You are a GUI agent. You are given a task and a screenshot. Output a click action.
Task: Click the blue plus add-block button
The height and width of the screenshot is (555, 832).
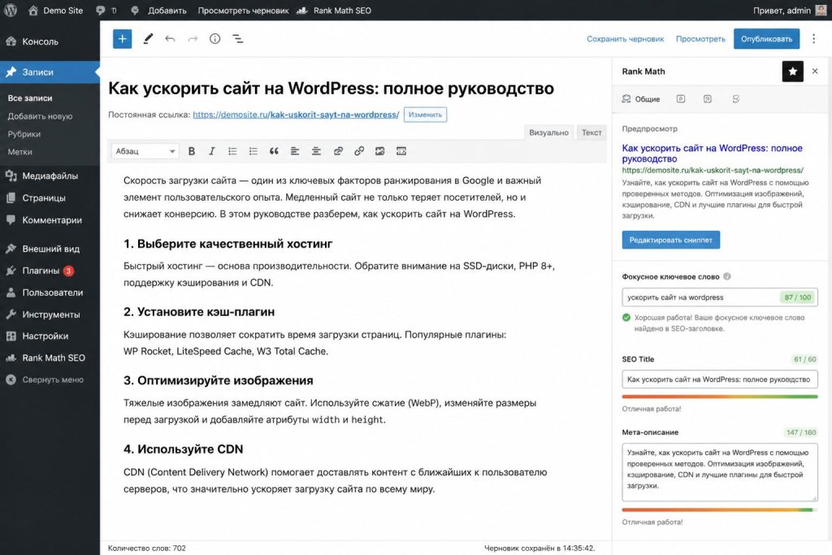(x=122, y=39)
